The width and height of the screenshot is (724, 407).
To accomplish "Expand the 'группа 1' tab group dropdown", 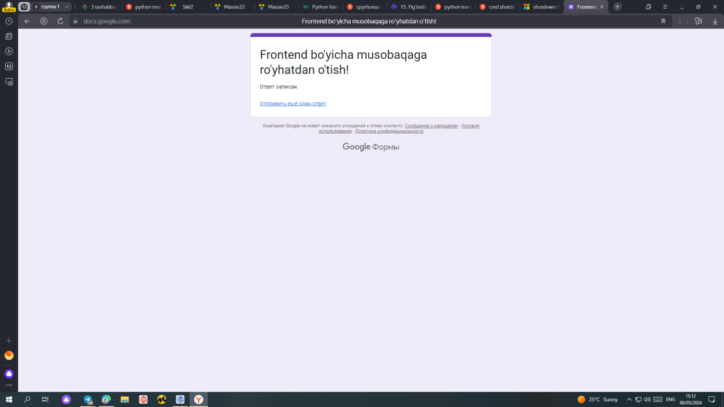I will 67,7.
